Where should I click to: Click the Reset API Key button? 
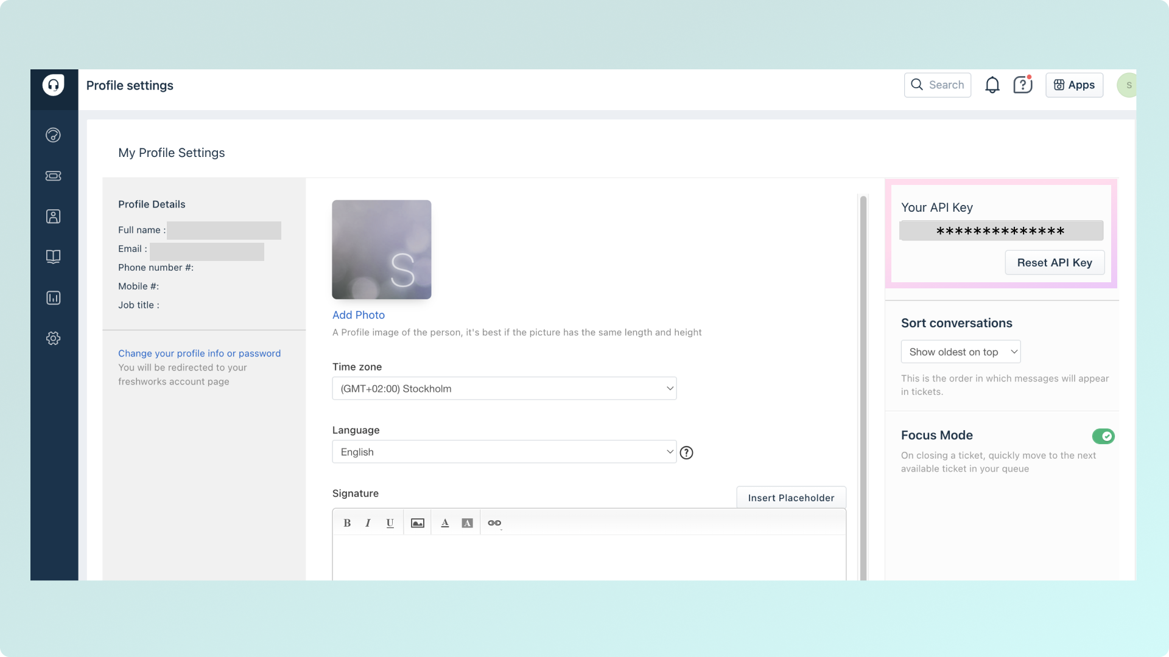pyautogui.click(x=1054, y=263)
